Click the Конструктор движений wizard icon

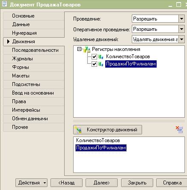[x=79, y=130]
